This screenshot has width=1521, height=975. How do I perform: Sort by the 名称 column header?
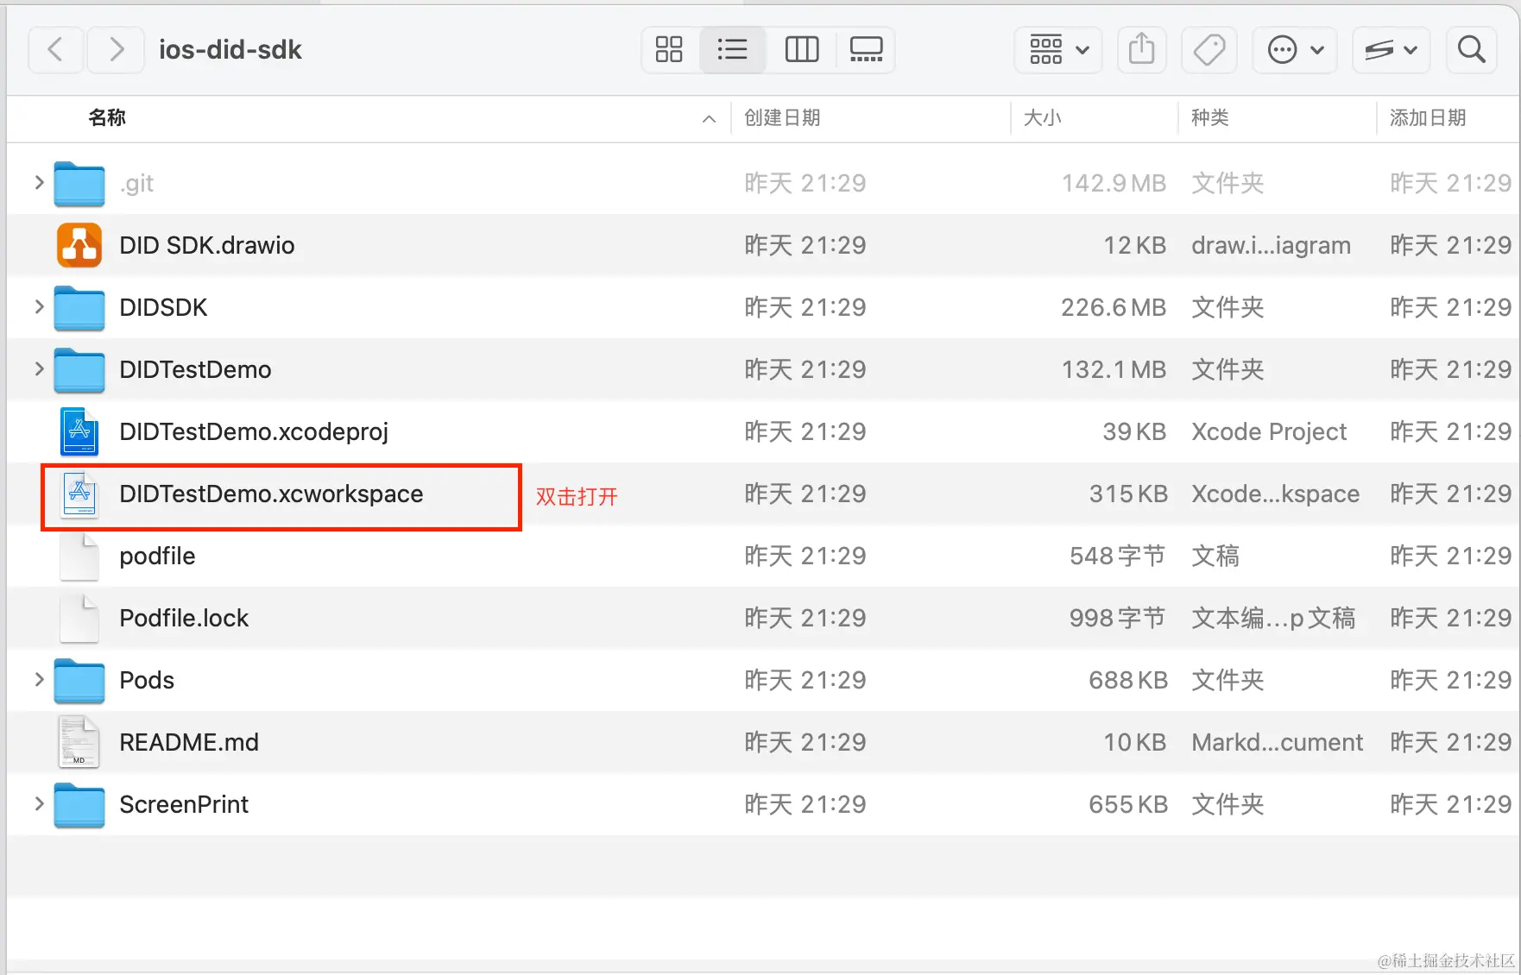107,118
